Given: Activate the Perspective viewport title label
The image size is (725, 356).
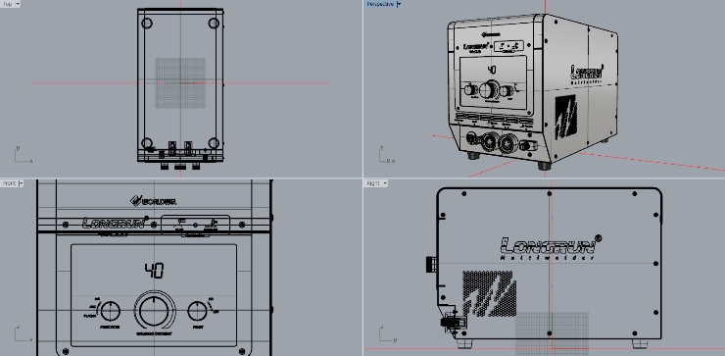Looking at the screenshot, I should pos(380,4).
